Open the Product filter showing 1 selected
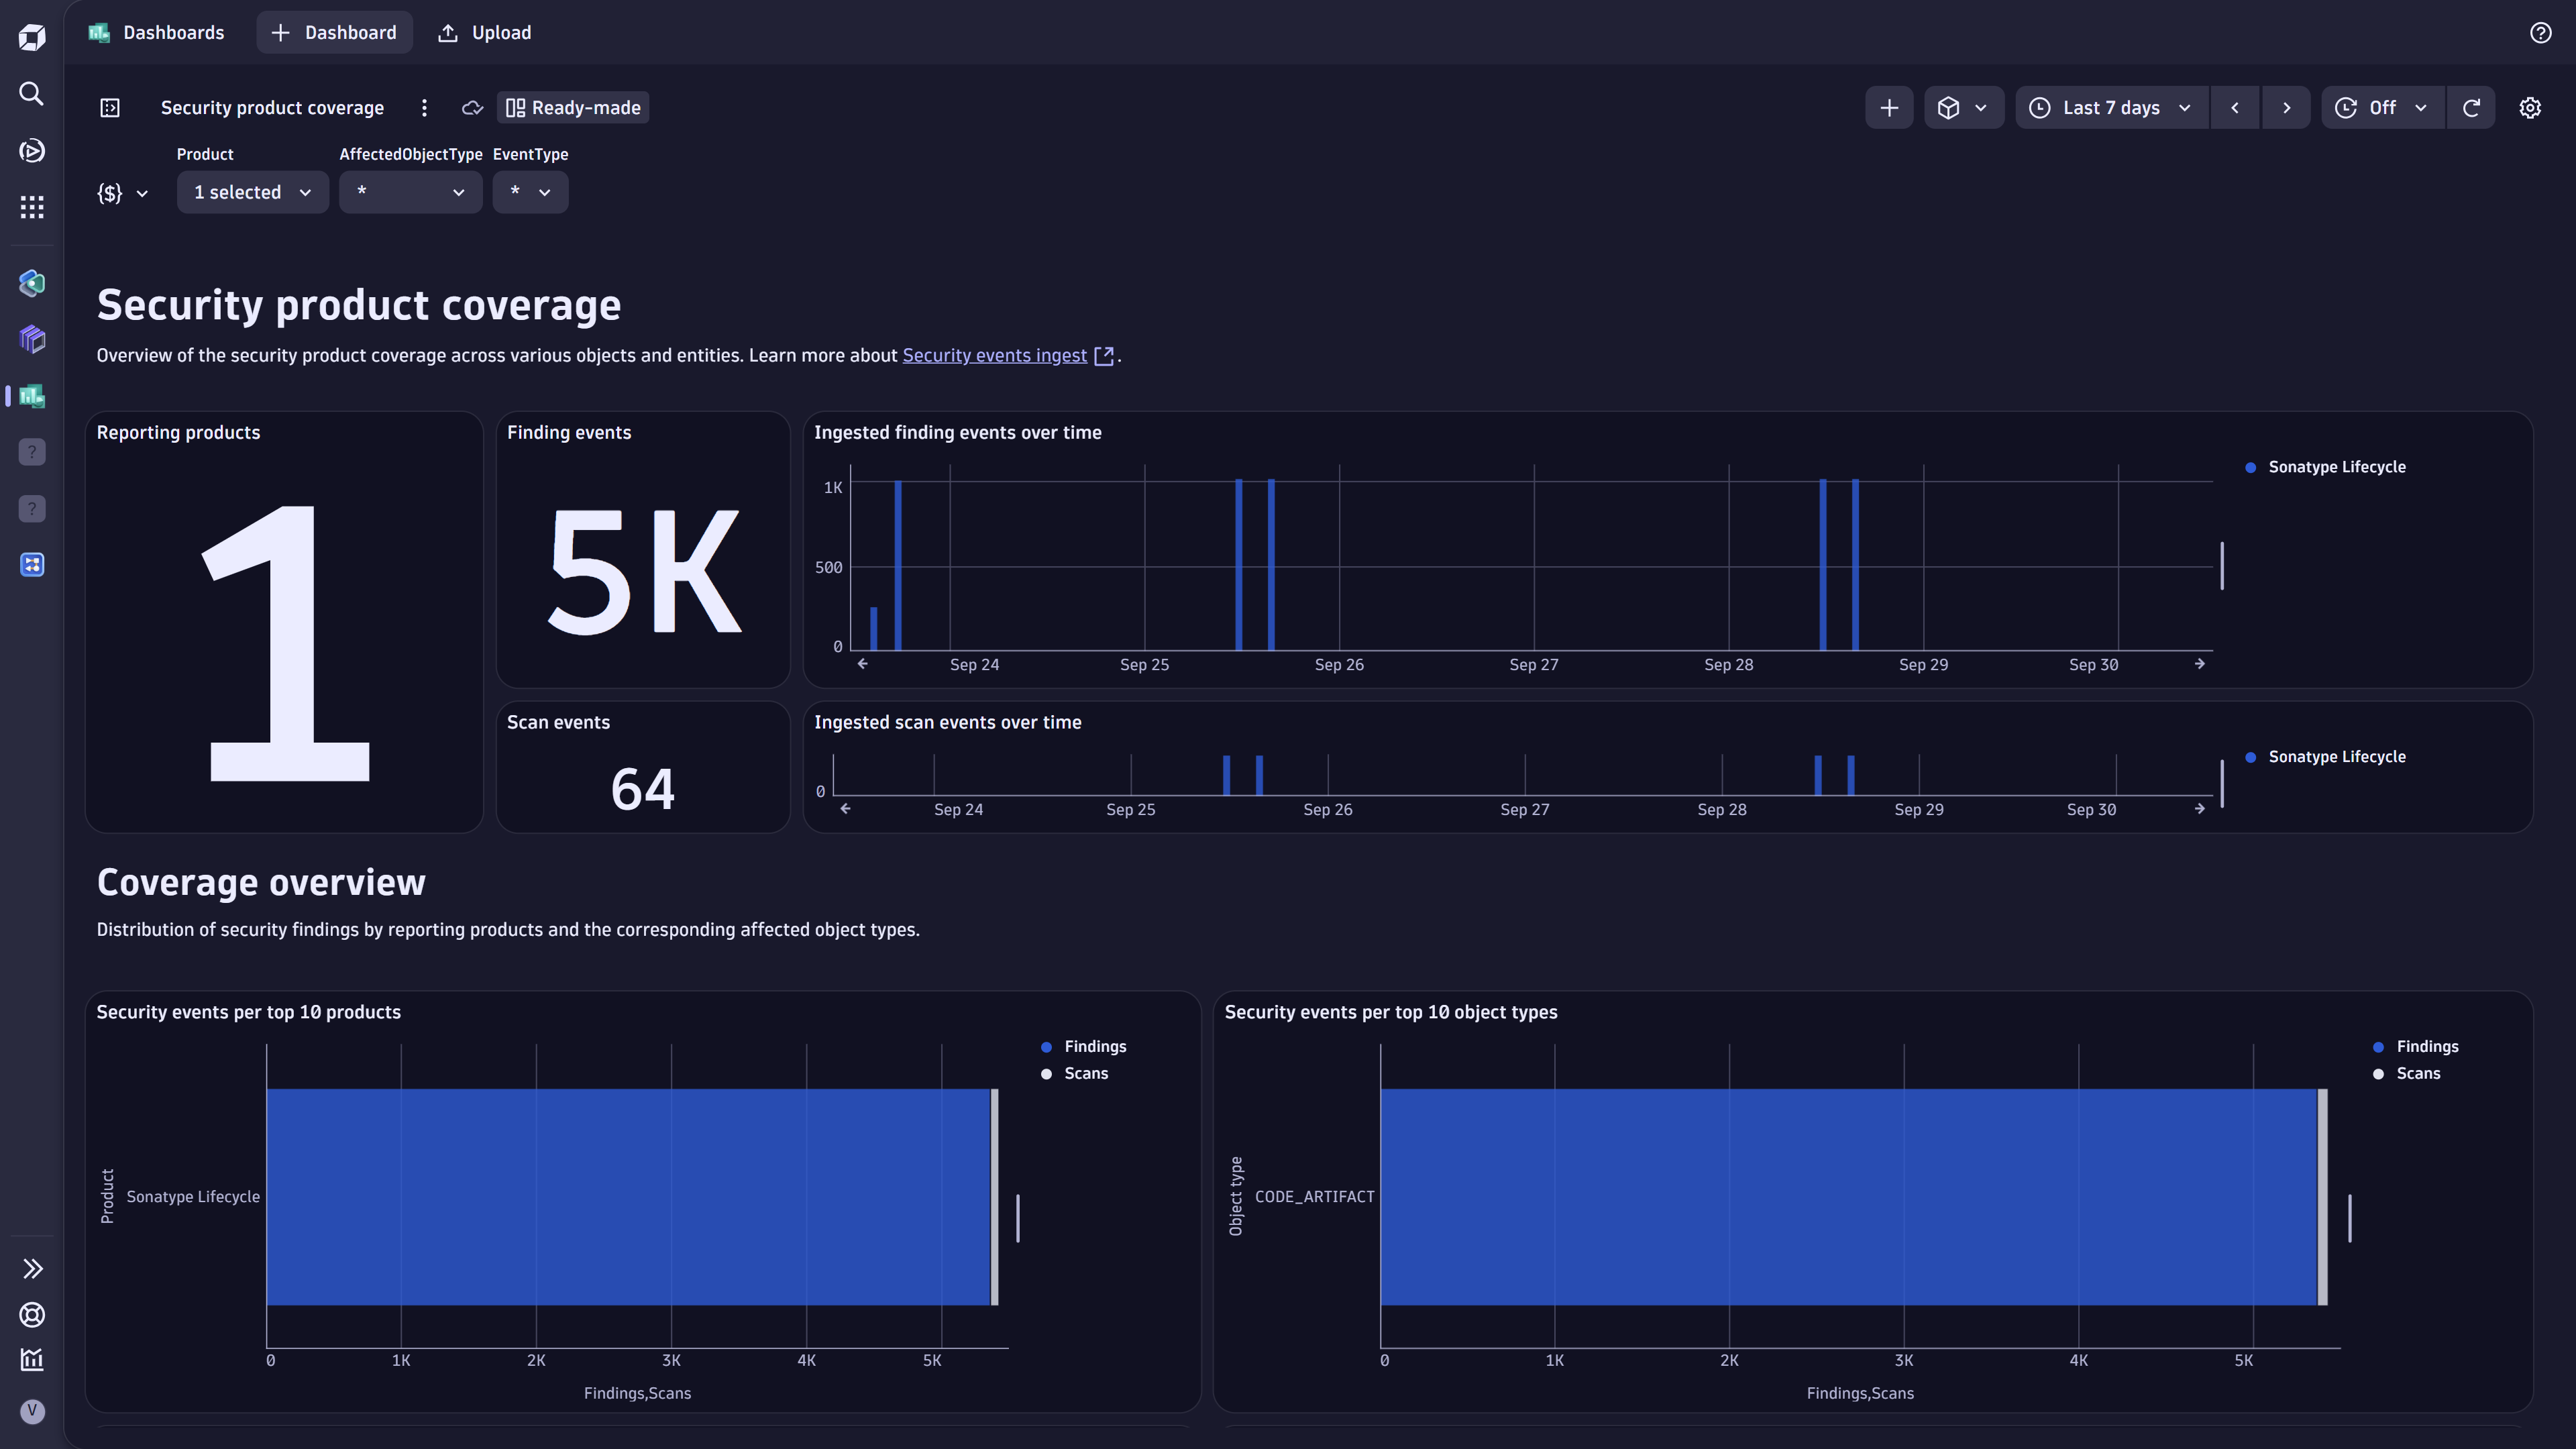The height and width of the screenshot is (1449, 2576). (x=252, y=192)
